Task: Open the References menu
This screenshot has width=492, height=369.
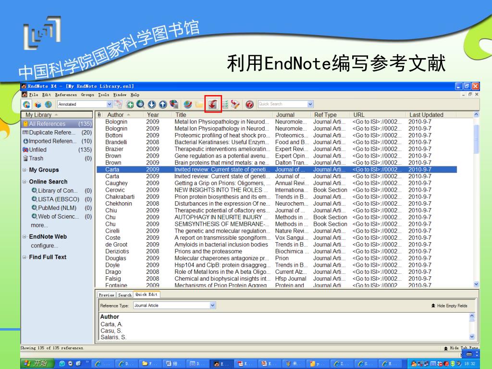Action: tap(66, 95)
